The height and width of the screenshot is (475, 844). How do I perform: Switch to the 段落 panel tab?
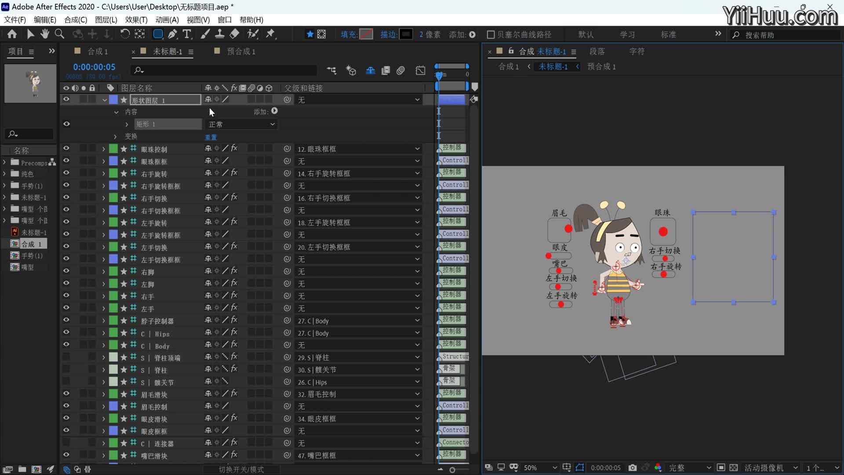[597, 51]
